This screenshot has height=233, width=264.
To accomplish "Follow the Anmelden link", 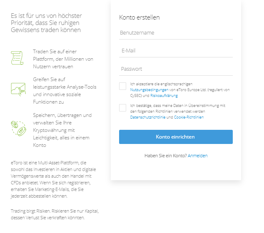I will 197,156.
